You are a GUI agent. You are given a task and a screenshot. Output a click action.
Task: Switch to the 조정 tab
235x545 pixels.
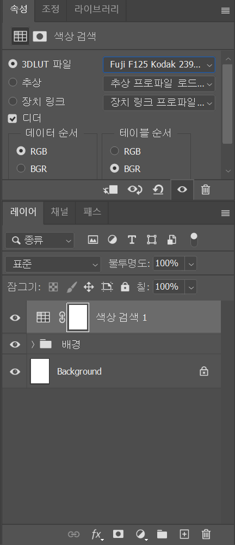[51, 9]
